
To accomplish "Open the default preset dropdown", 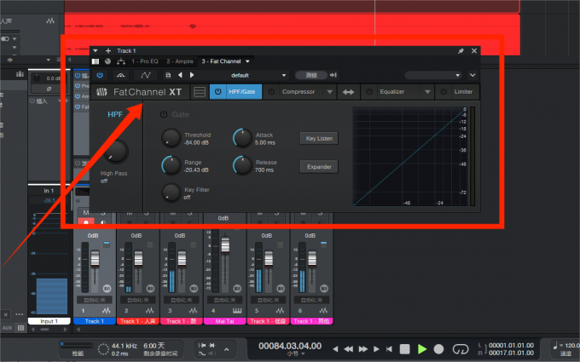I will 284,75.
